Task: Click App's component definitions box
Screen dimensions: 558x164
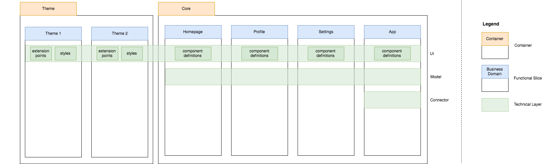Action: [392, 53]
